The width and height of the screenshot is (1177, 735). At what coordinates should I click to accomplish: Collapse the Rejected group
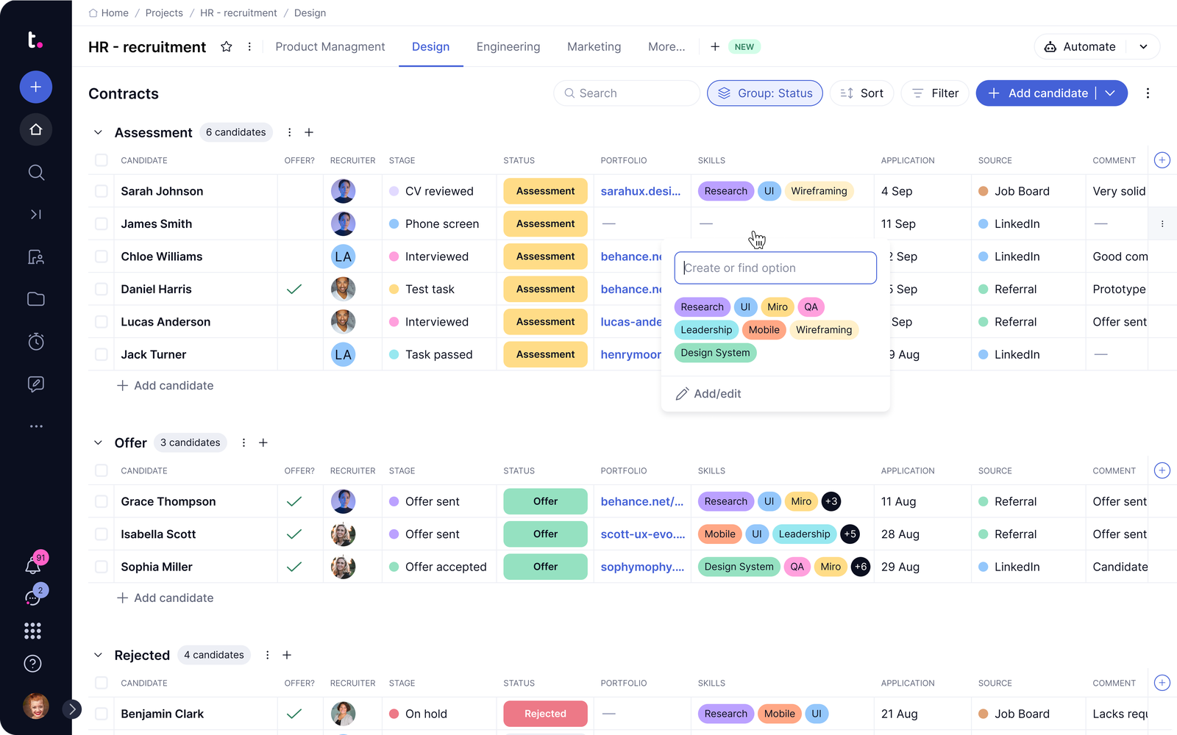[x=98, y=655]
